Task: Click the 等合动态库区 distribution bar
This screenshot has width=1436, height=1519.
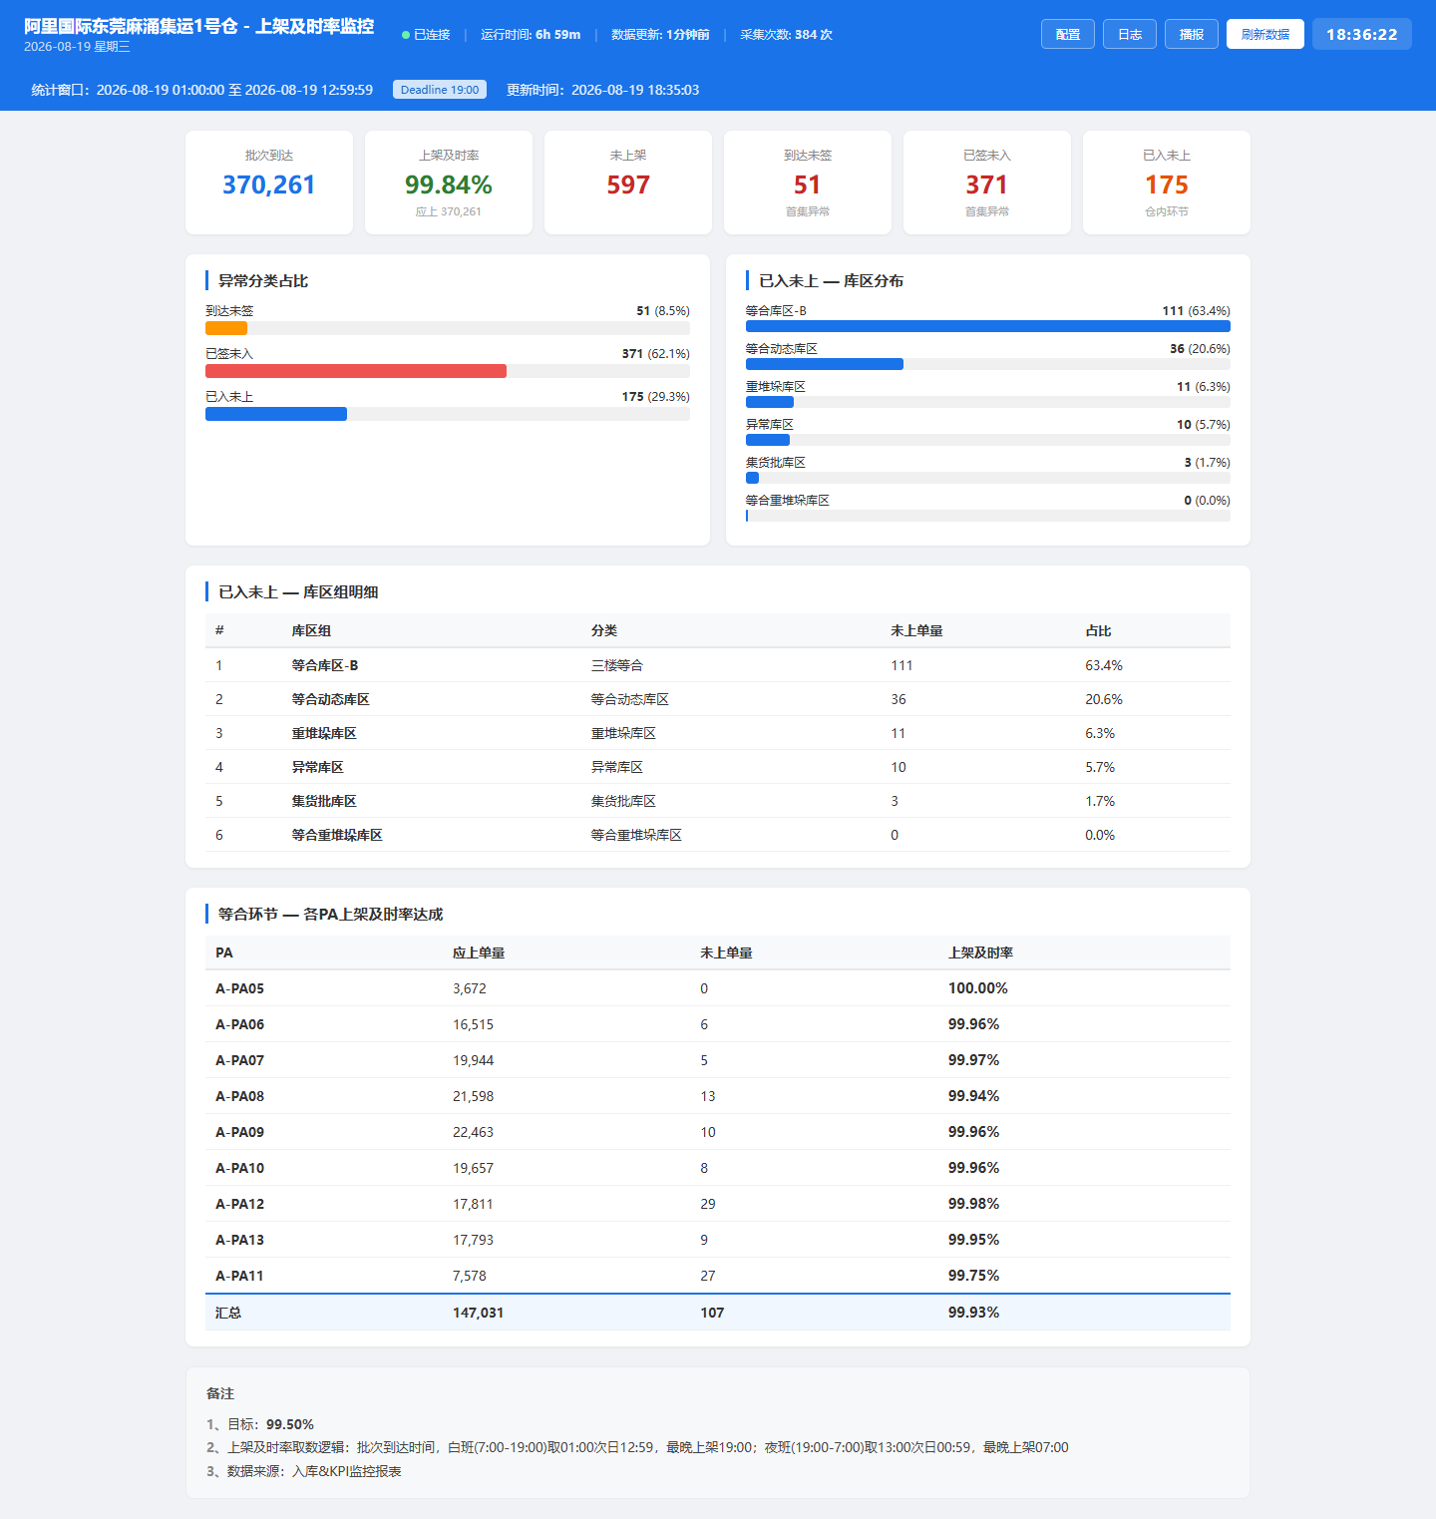Action: click(825, 364)
